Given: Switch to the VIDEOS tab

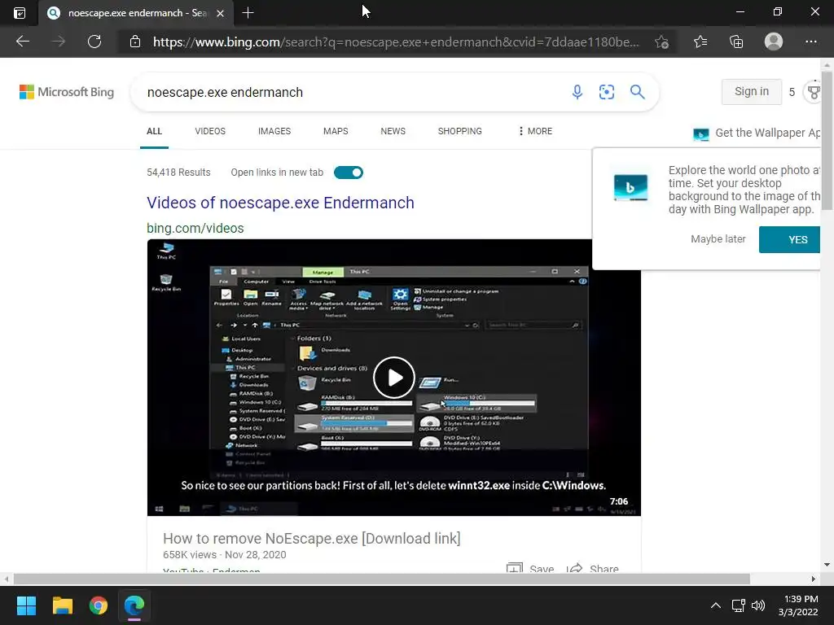Looking at the screenshot, I should (210, 131).
